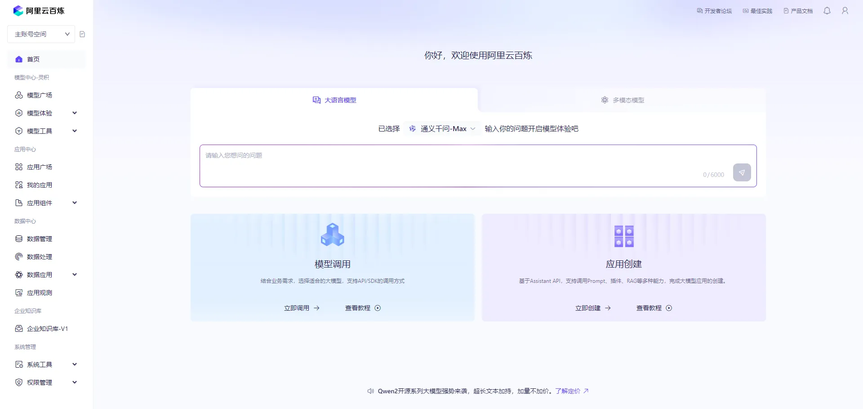Open the 通义千问-Max model selector dropdown
The width and height of the screenshot is (863, 409).
(x=442, y=129)
